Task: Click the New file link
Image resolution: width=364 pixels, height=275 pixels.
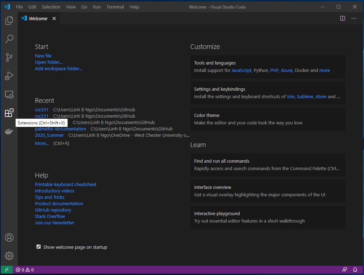Action: click(x=43, y=56)
